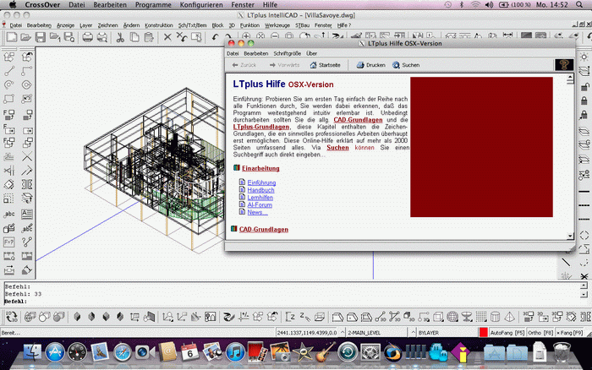Delete objects with the X icon

click(167, 37)
